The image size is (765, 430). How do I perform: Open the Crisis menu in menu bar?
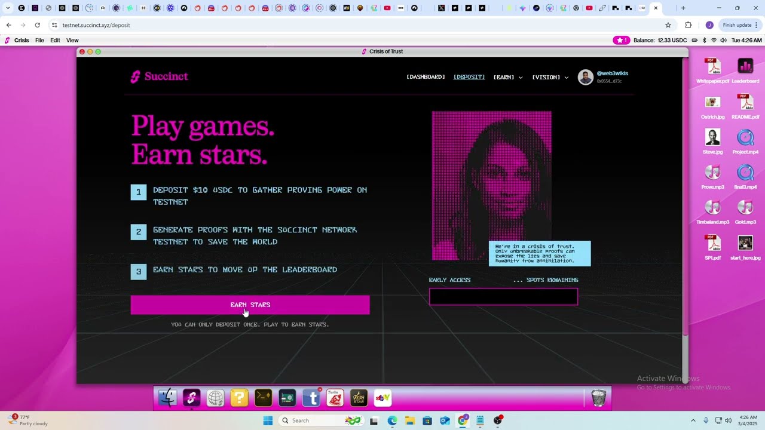[x=22, y=40]
